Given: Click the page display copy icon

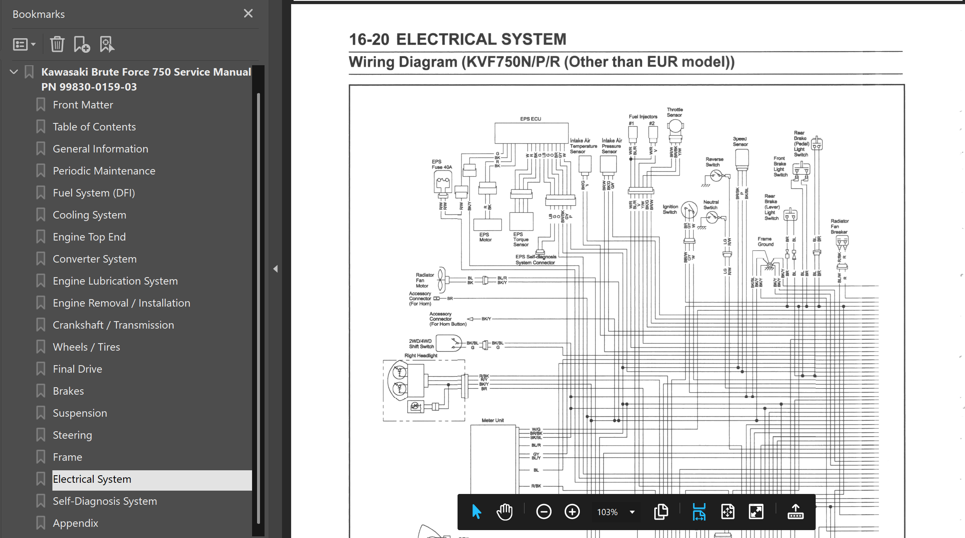Looking at the screenshot, I should coord(661,512).
